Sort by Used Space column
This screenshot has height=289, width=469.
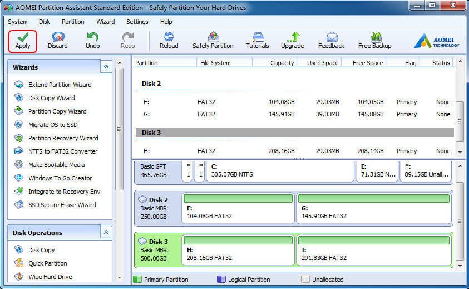[319, 63]
